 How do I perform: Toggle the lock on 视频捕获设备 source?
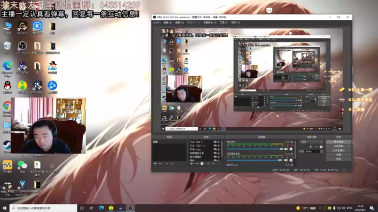pyautogui.click(x=219, y=153)
